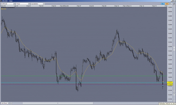Click the detach chart icon at top right

(x=174, y=4)
